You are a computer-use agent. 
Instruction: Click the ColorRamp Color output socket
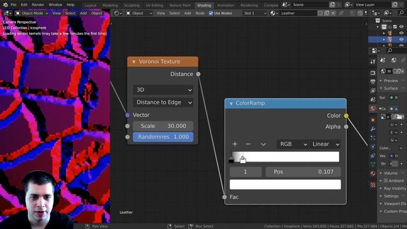(346, 116)
